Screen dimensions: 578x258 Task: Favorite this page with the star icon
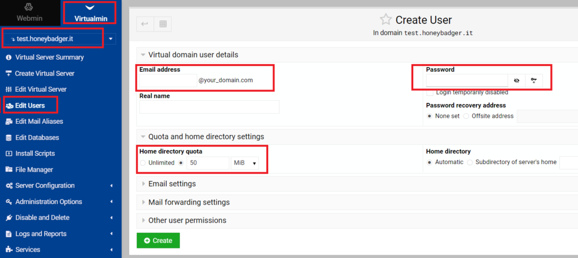click(x=386, y=20)
